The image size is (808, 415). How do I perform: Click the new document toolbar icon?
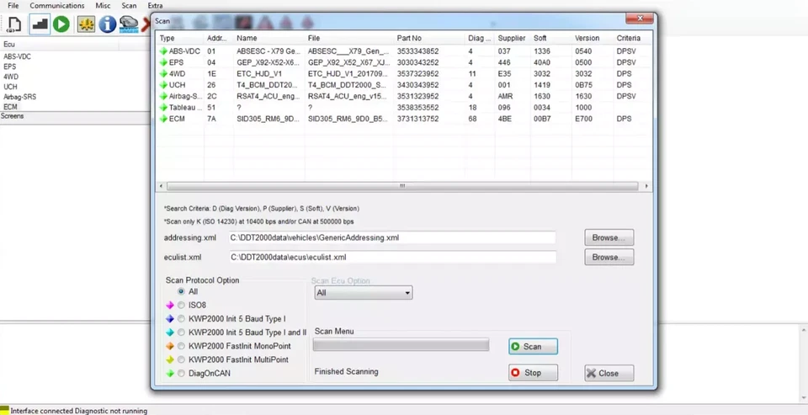[x=14, y=24]
